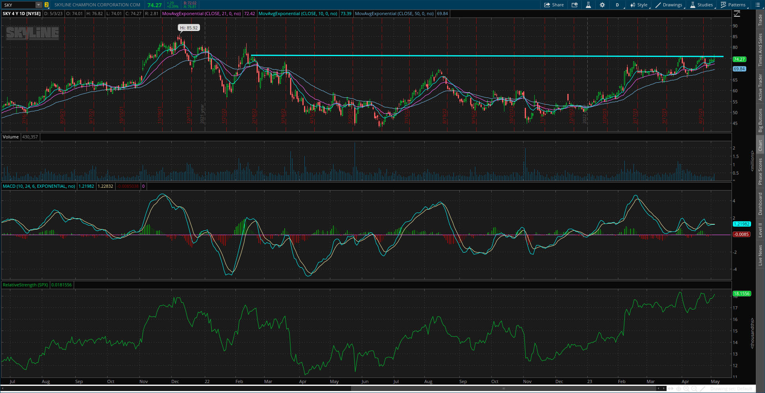Click the MovAvgExponential 21 study label

(202, 14)
